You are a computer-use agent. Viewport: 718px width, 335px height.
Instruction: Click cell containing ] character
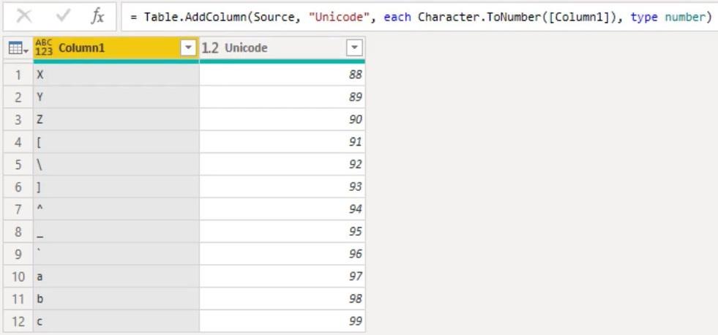click(116, 187)
